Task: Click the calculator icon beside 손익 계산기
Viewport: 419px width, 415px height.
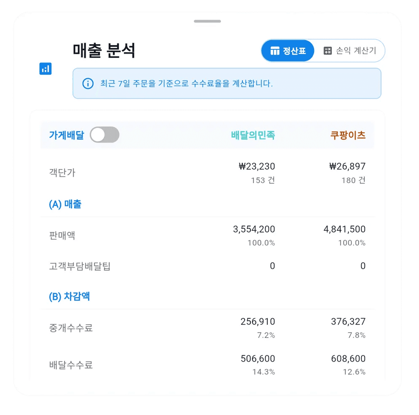Action: tap(327, 51)
